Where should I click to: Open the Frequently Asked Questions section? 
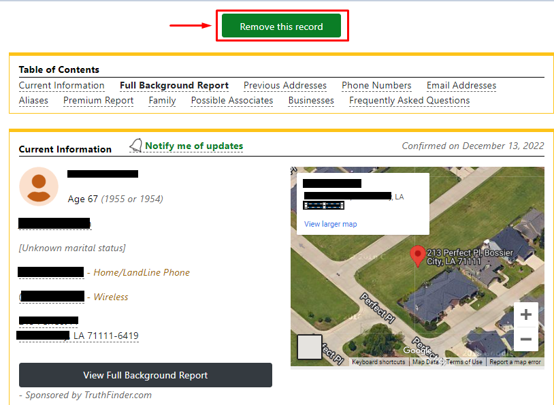[409, 100]
